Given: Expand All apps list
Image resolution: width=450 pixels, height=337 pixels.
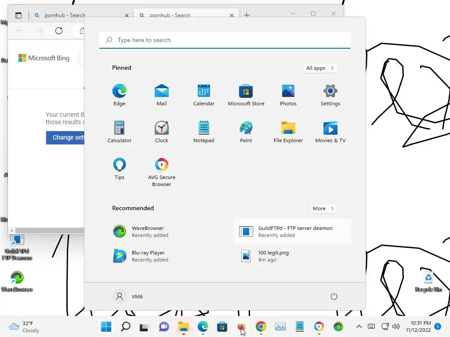Looking at the screenshot, I should tap(320, 68).
